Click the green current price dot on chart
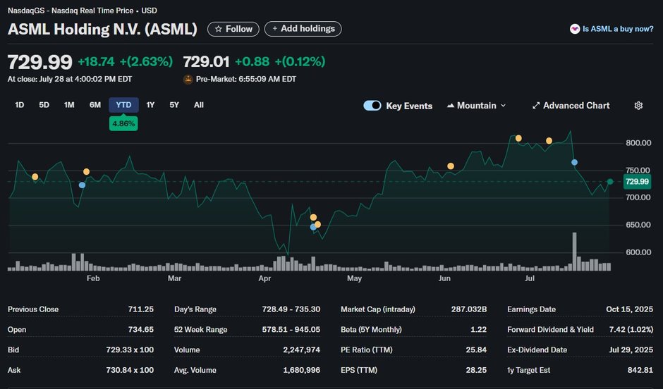 pyautogui.click(x=609, y=182)
